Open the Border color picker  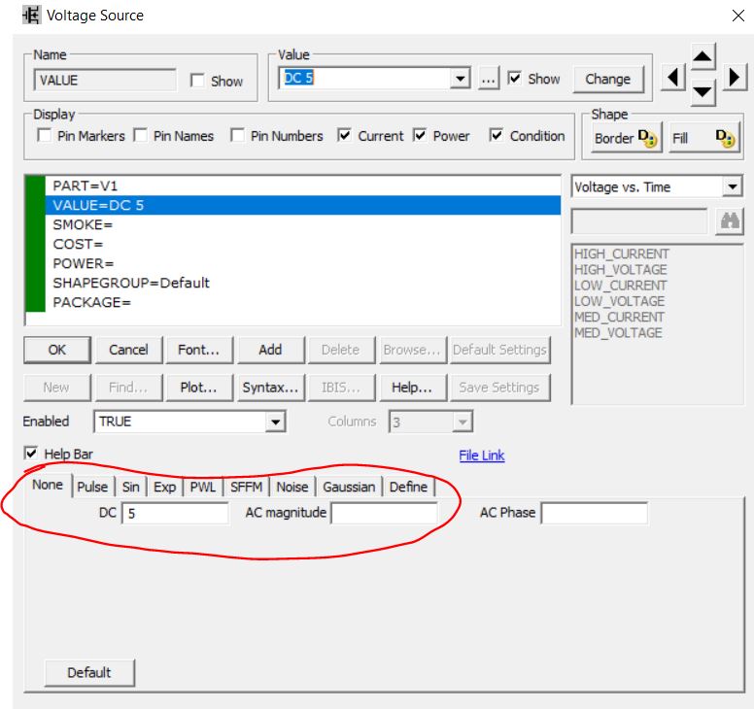click(626, 138)
